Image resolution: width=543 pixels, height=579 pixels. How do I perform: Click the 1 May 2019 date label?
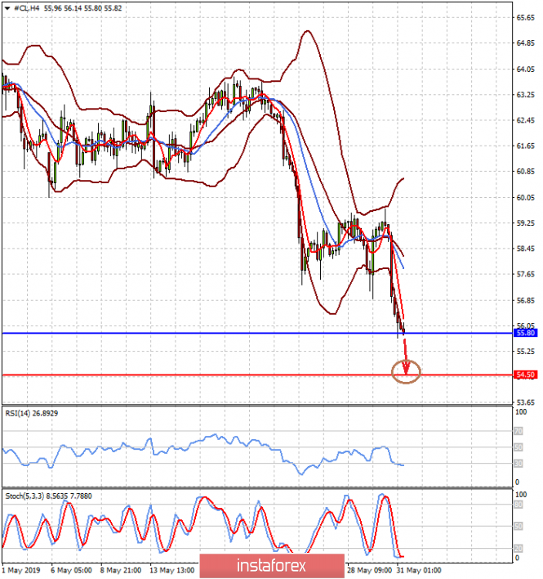pyautogui.click(x=21, y=571)
